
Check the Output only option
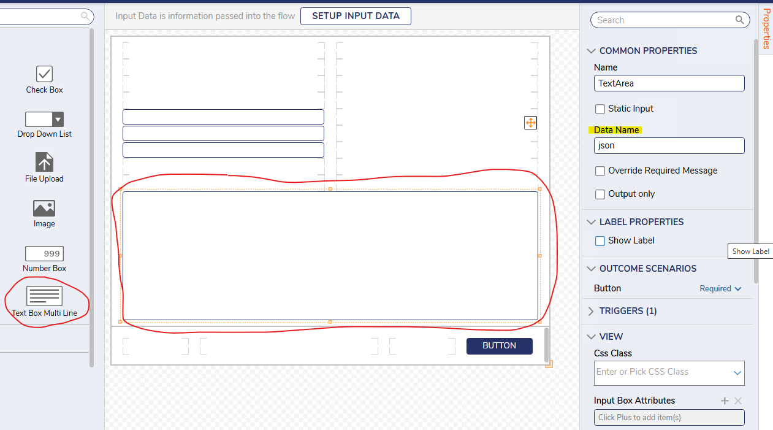(600, 194)
